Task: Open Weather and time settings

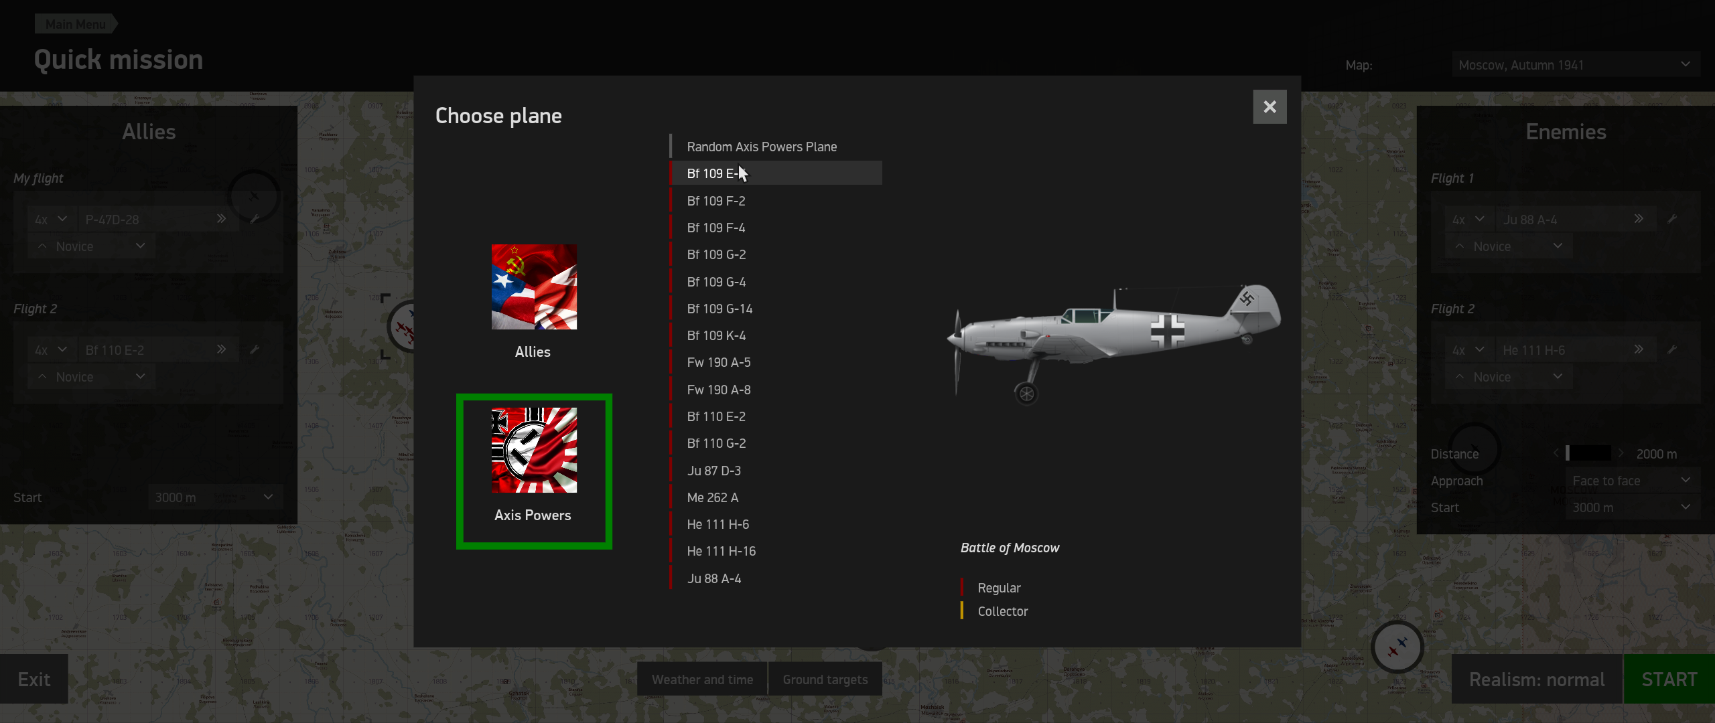Action: click(702, 679)
